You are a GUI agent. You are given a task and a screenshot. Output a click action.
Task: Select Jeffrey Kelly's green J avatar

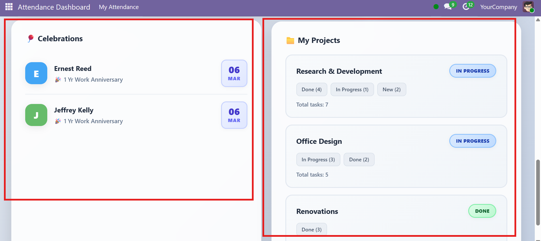(x=36, y=115)
